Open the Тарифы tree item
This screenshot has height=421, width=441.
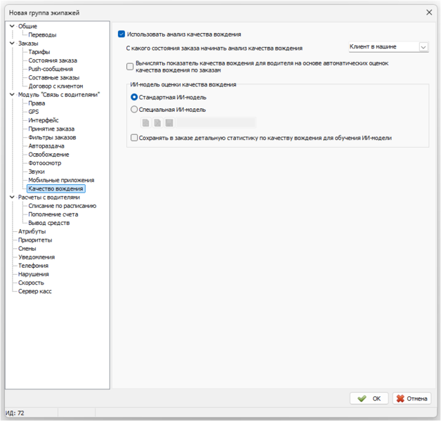39,52
